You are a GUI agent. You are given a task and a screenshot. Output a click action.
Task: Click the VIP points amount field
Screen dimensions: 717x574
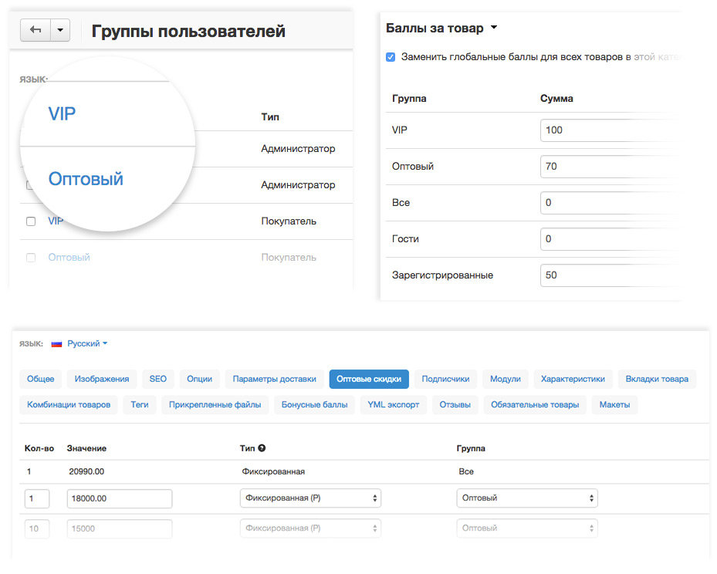(608, 130)
